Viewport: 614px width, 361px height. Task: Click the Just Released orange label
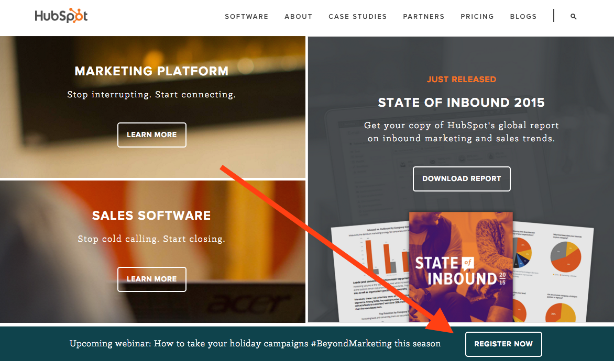[461, 80]
